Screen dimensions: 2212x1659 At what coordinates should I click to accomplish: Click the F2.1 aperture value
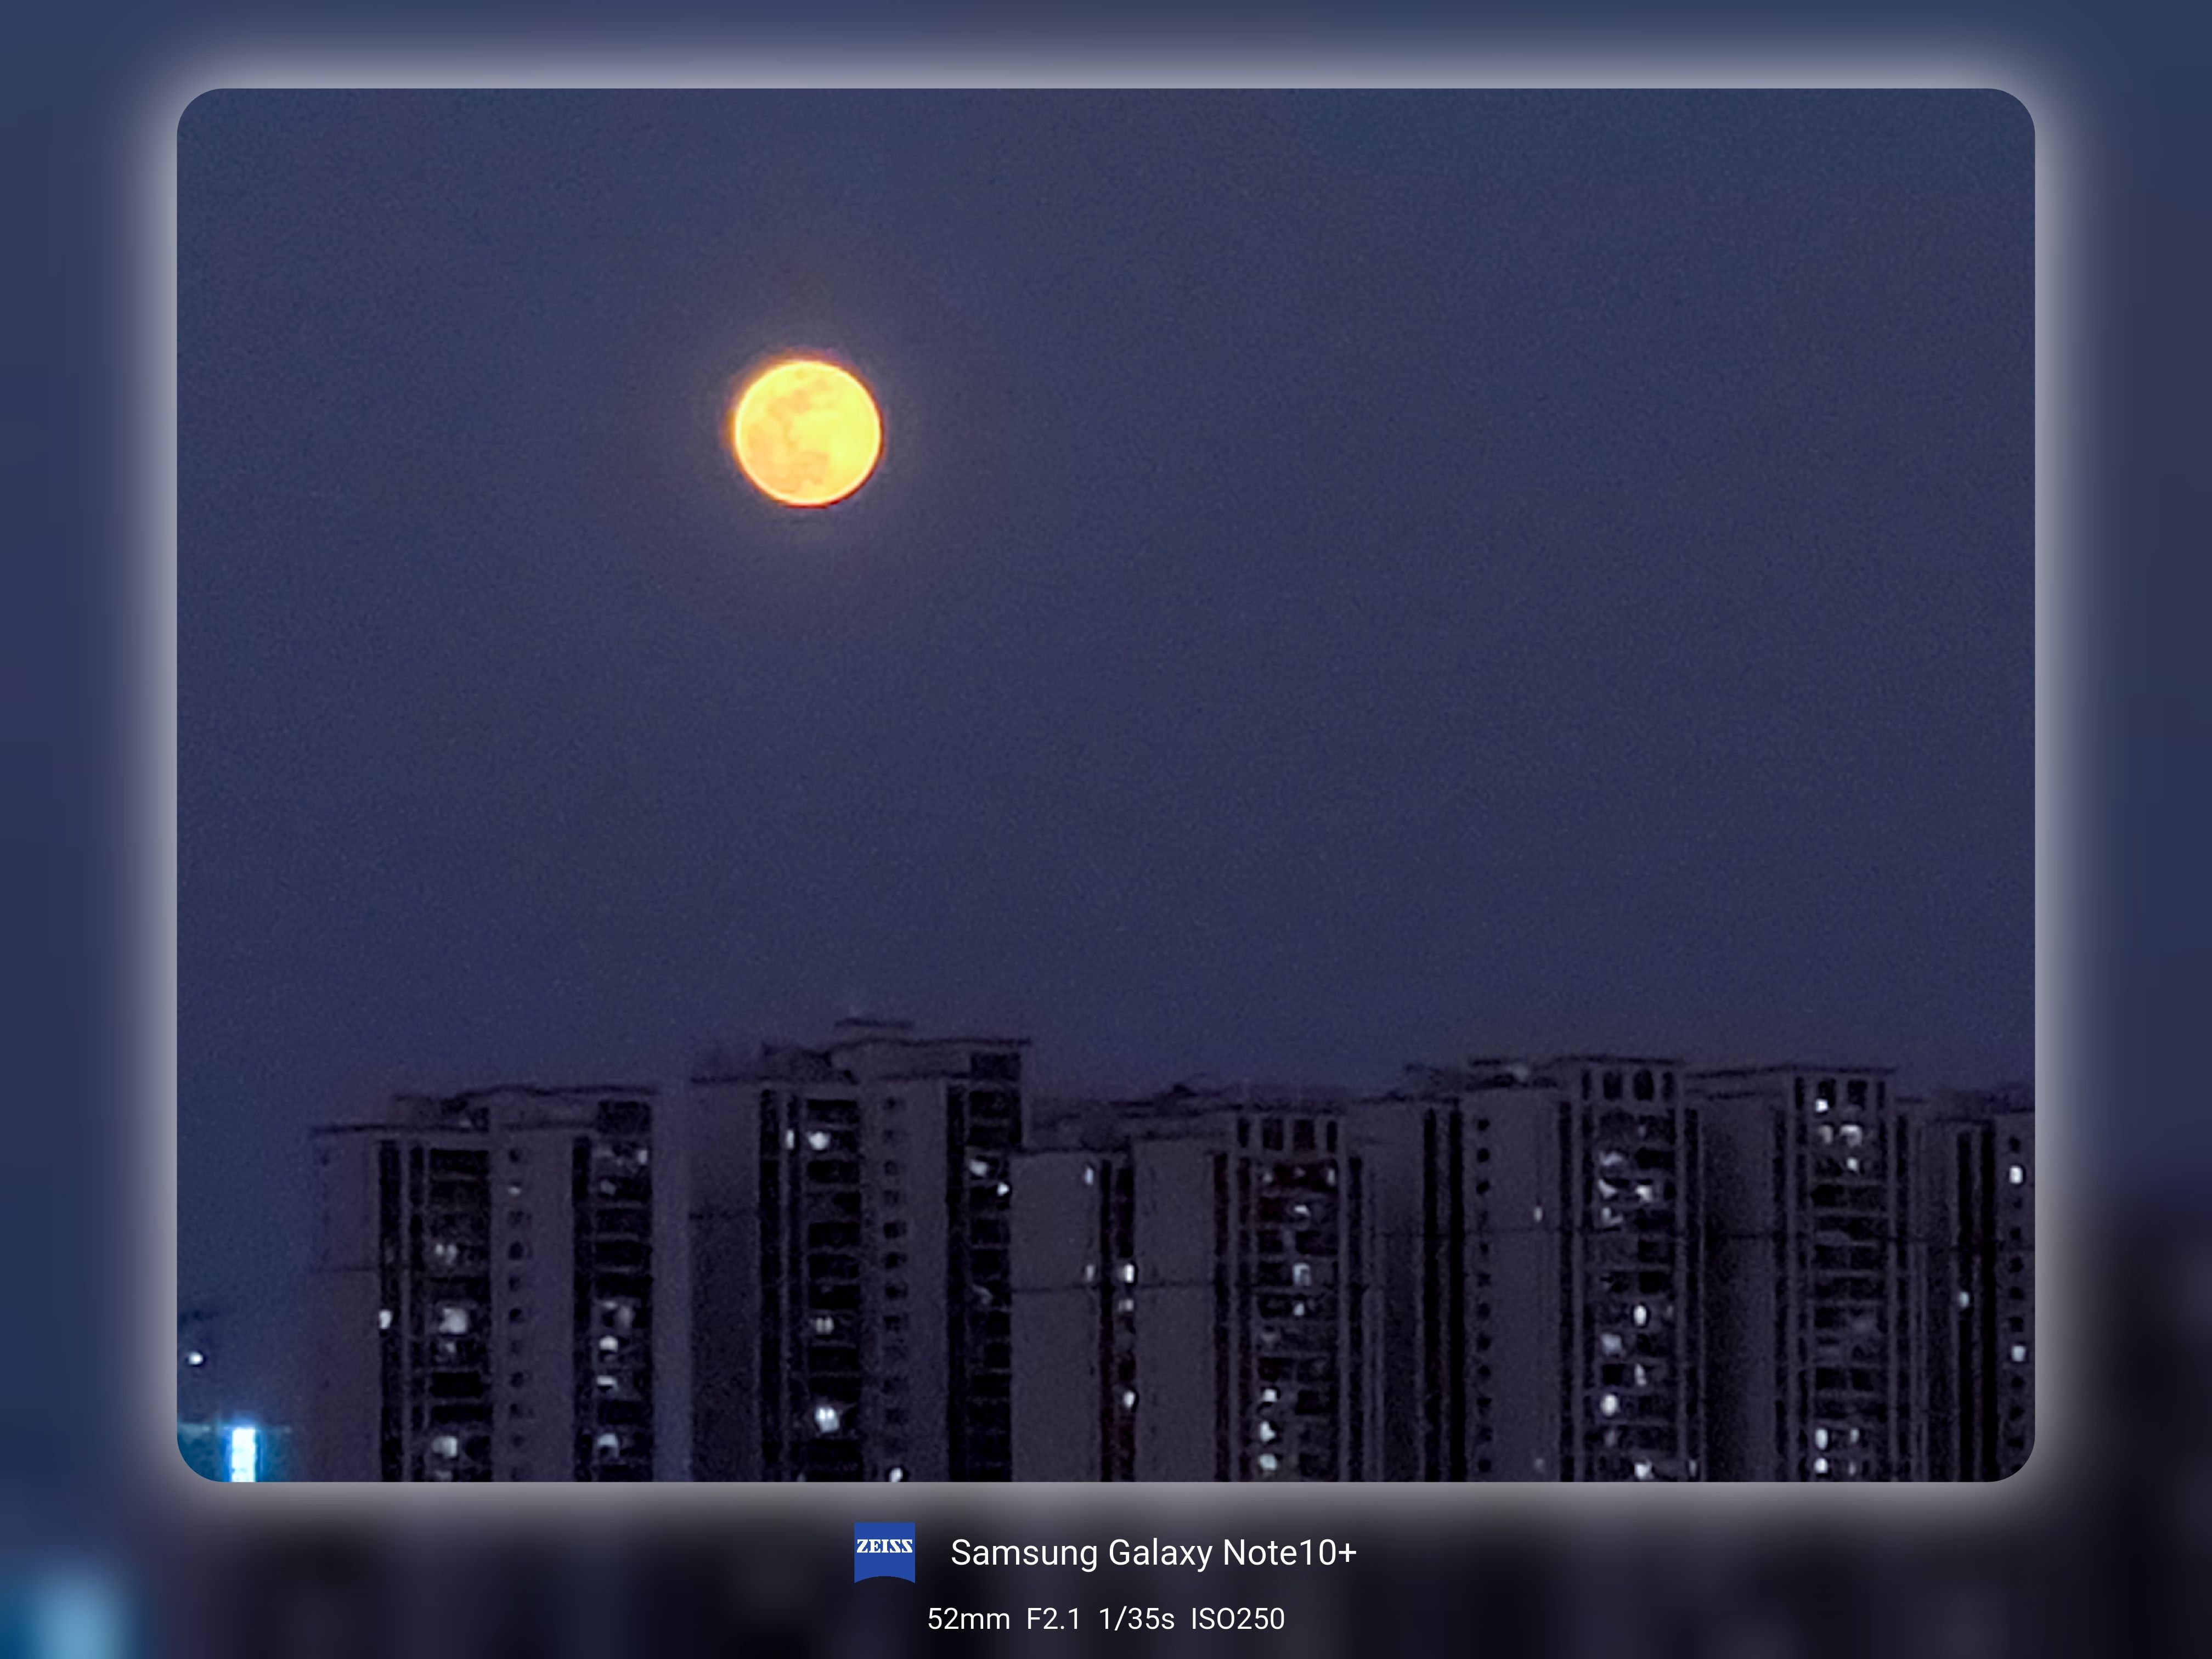pyautogui.click(x=1053, y=1619)
